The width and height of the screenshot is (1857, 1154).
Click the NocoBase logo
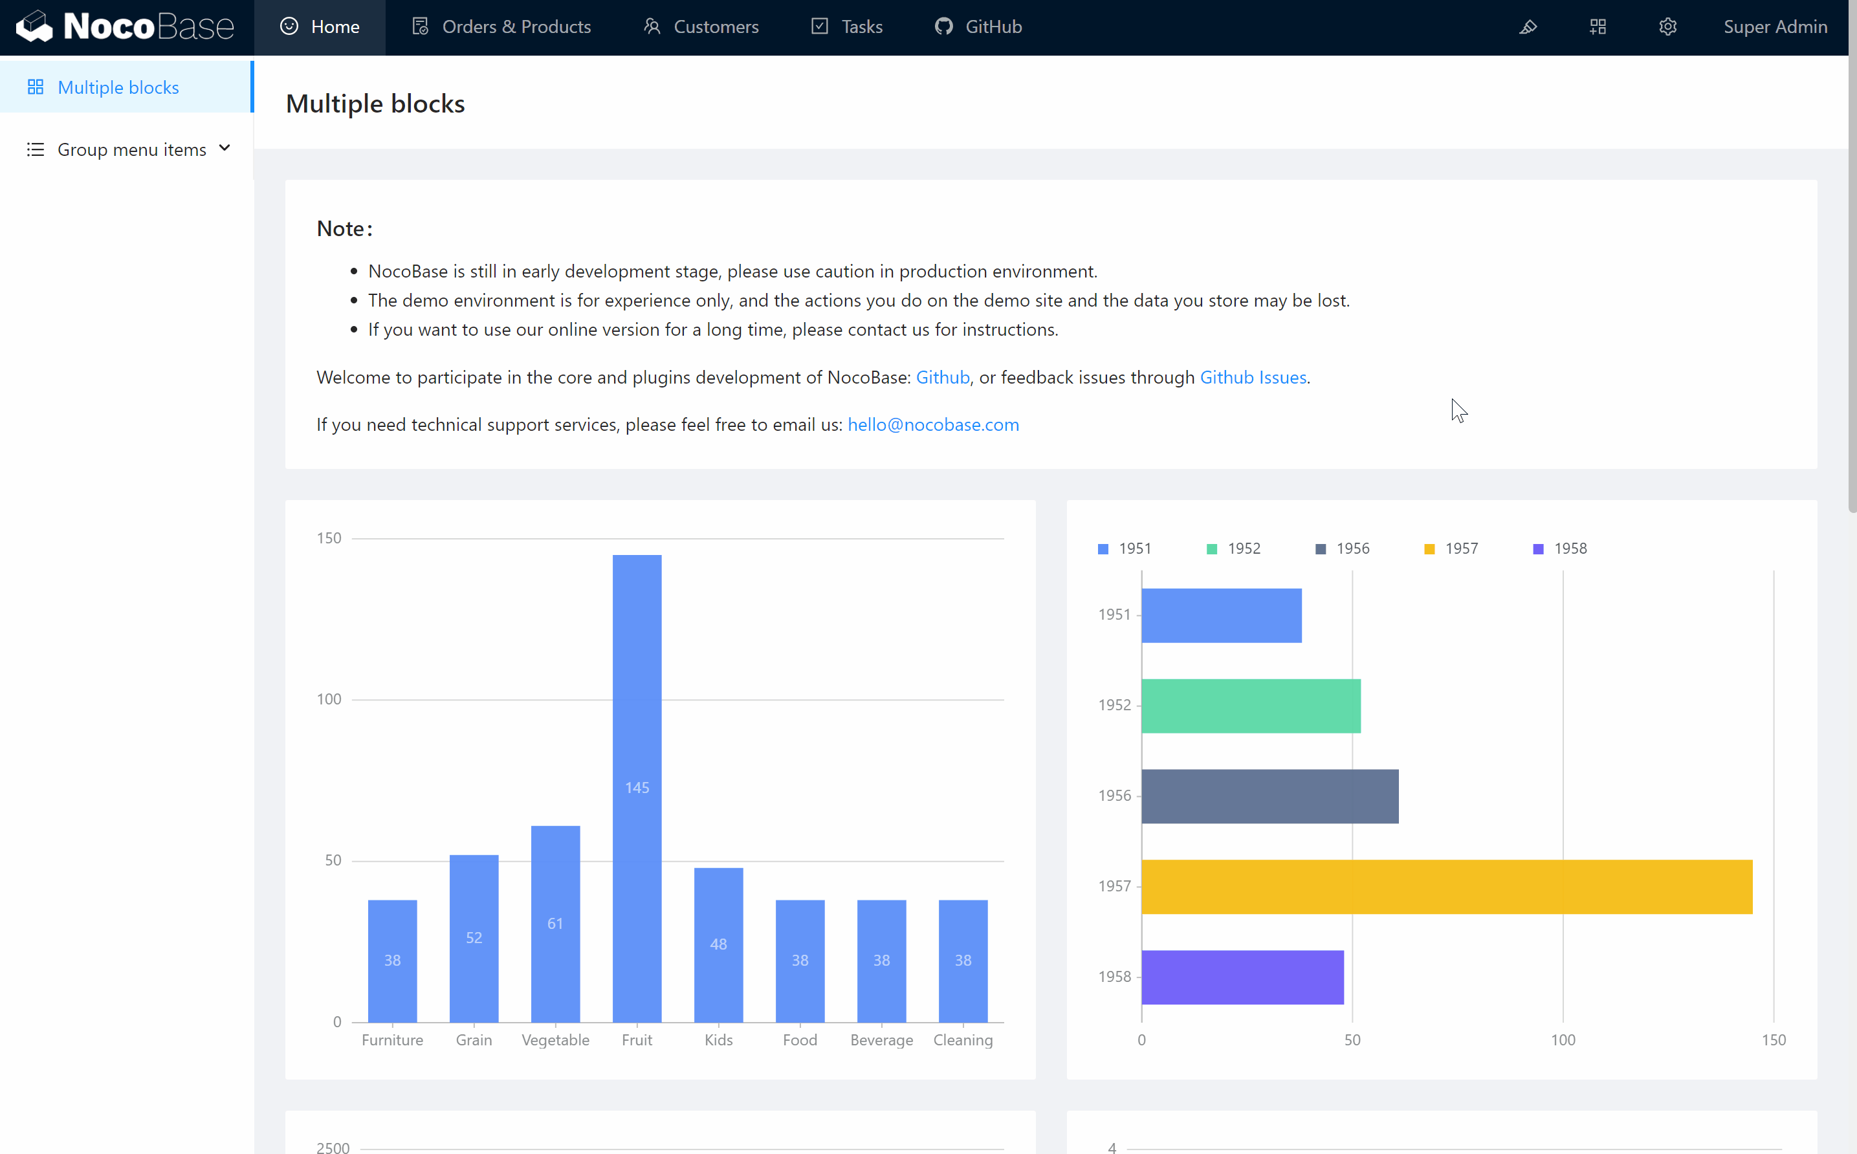click(125, 27)
